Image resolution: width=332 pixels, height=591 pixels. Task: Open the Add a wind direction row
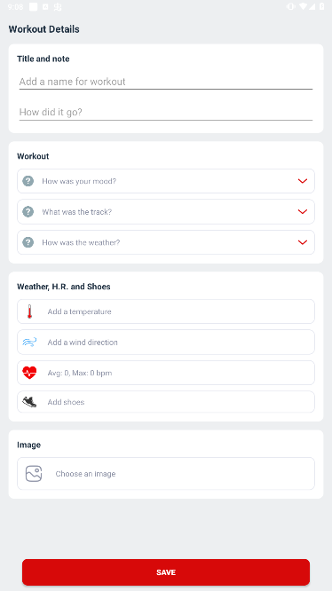click(x=166, y=343)
